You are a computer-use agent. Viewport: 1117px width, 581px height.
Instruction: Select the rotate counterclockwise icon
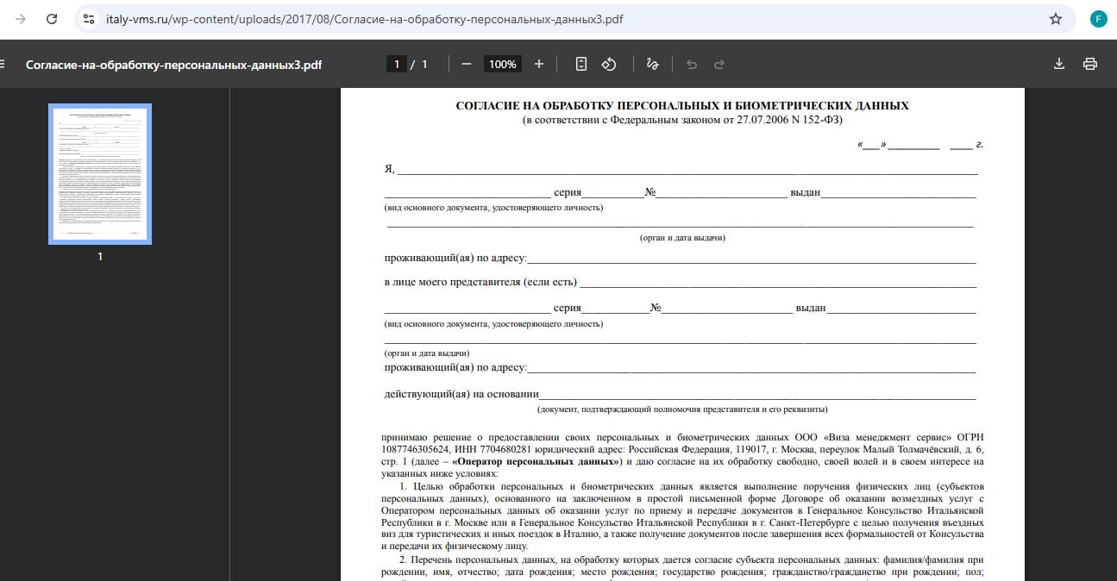pos(611,63)
